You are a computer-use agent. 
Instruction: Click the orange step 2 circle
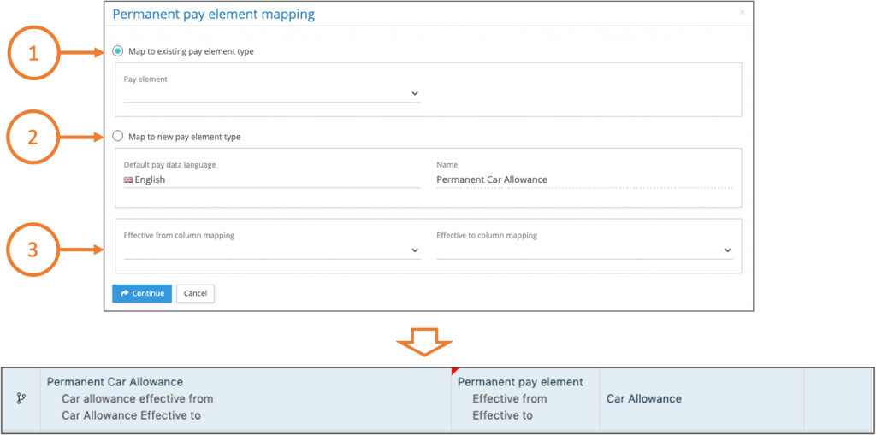(x=33, y=137)
